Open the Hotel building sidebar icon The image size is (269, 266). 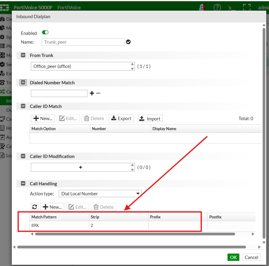(x=2, y=128)
